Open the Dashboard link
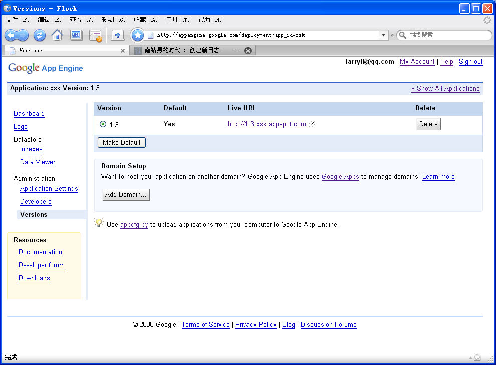 coord(29,114)
